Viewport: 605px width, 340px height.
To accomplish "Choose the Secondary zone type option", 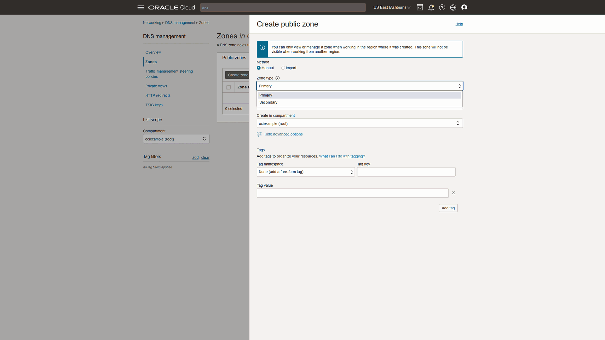I will coord(268,102).
